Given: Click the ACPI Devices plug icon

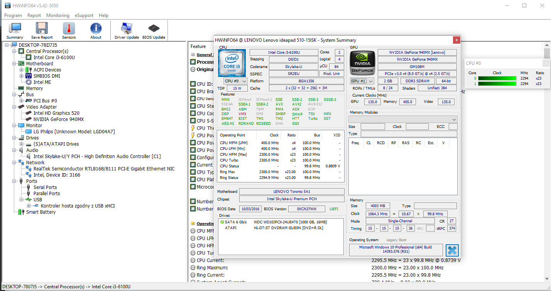Looking at the screenshot, I should tap(29, 70).
